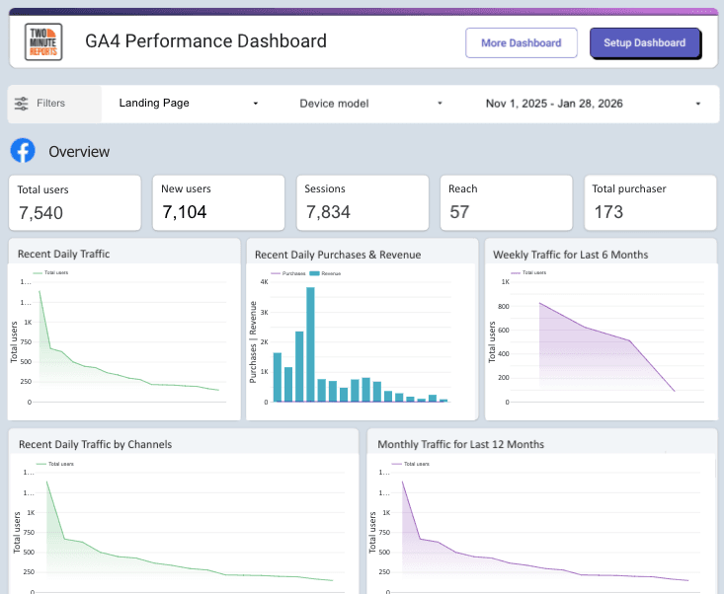Click the Device model dropdown arrow
This screenshot has height=594, width=724.
click(x=440, y=104)
